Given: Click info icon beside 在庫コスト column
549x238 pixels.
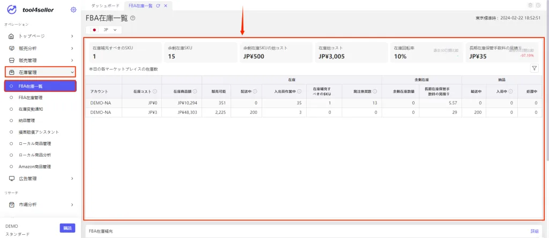Looking at the screenshot, I should click(154, 91).
